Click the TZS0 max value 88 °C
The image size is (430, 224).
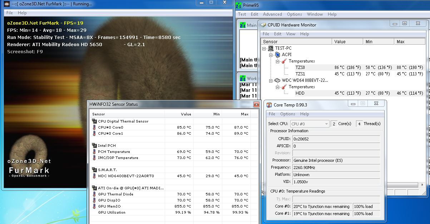[x=410, y=68]
